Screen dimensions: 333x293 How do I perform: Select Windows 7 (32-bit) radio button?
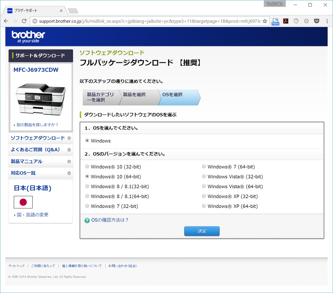tap(87, 206)
